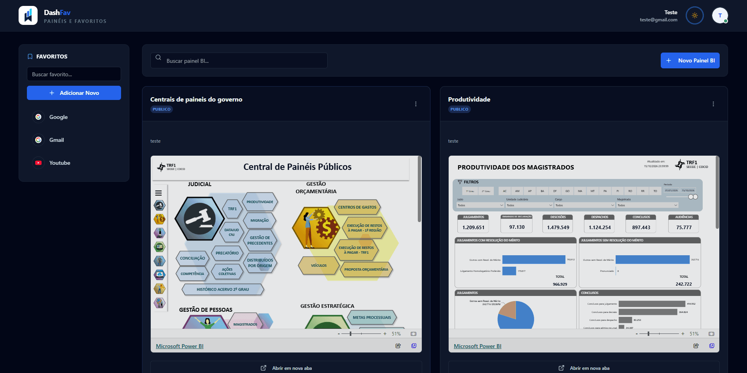This screenshot has width=747, height=373.
Task: Click the search magnifier icon in panel search
Action: click(x=158, y=57)
